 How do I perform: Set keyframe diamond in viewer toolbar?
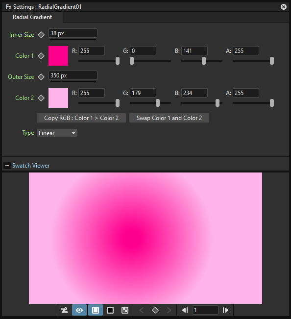155,310
